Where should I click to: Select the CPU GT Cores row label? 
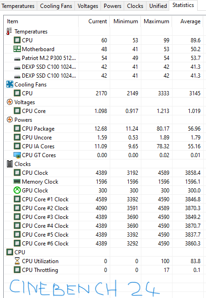click(39, 155)
